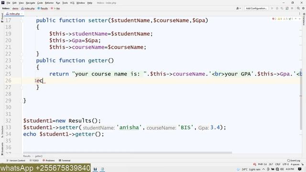
Task: Click getter() breadcrumb below the editor
Action: (39, 156)
